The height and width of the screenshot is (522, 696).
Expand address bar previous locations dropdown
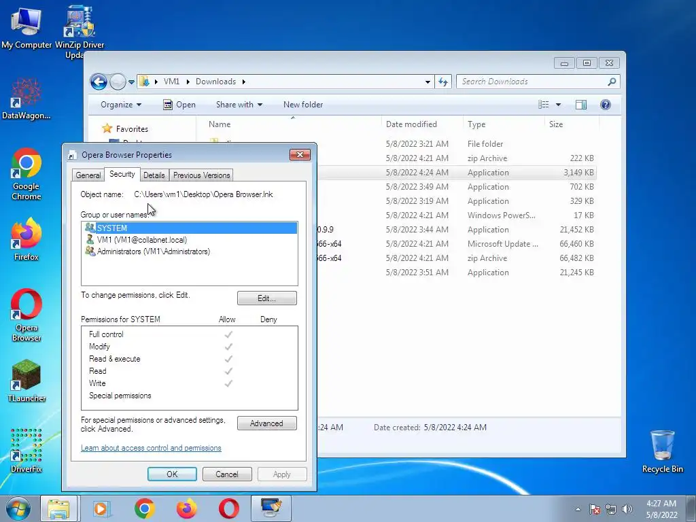428,82
